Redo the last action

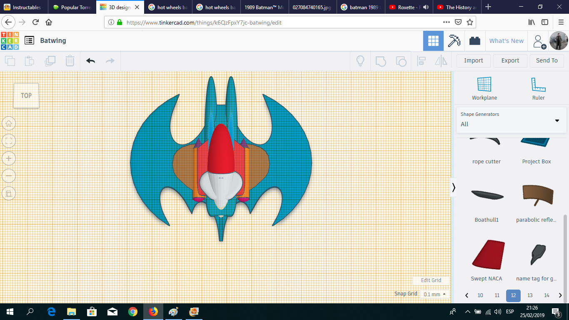(x=110, y=61)
